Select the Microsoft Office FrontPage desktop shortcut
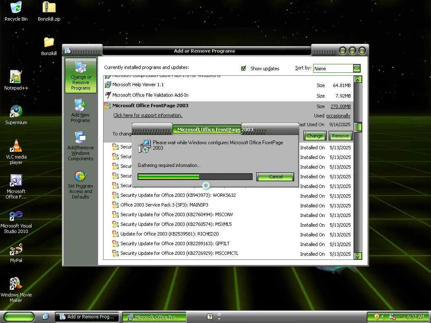This screenshot has height=323, width=431. click(16, 186)
